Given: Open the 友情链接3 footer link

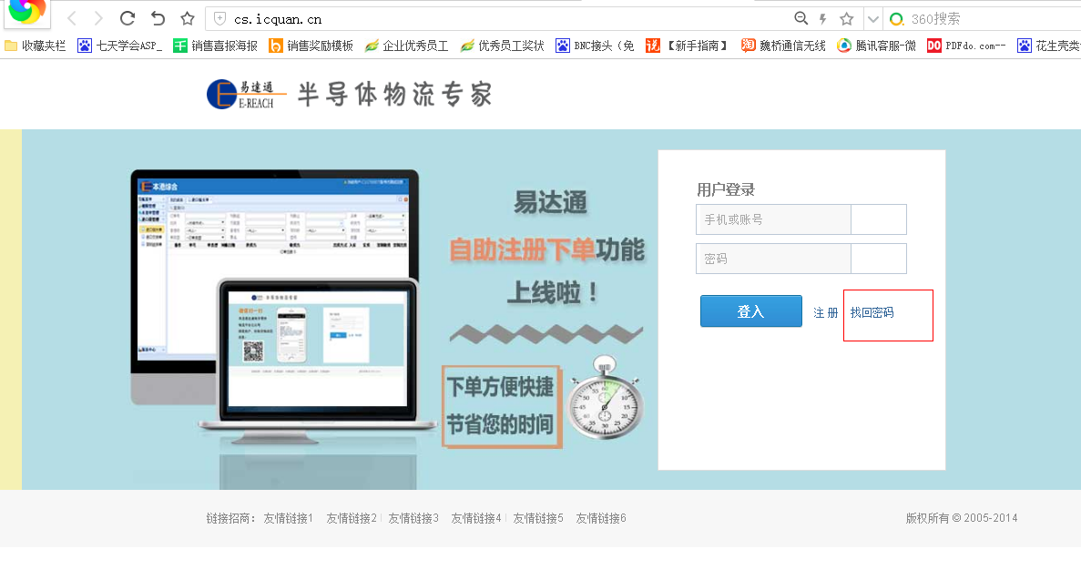Looking at the screenshot, I should [413, 518].
